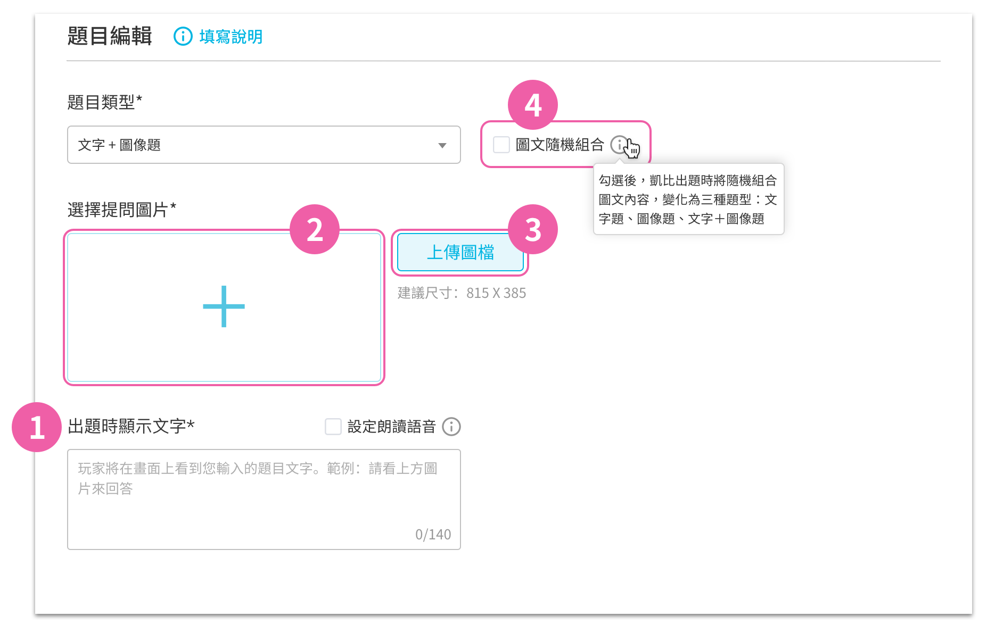Click the 題目編輯 heading
Image resolution: width=987 pixels, height=633 pixels.
pyautogui.click(x=110, y=36)
